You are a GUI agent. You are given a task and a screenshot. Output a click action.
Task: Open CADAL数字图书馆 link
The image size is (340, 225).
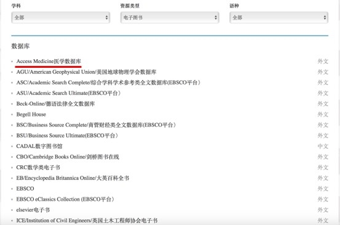39,146
